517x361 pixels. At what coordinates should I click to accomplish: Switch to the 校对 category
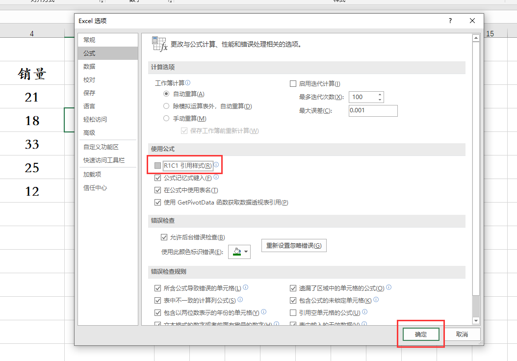pyautogui.click(x=108, y=80)
